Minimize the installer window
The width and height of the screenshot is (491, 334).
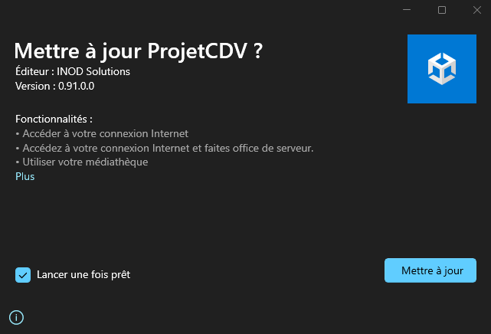pos(406,10)
